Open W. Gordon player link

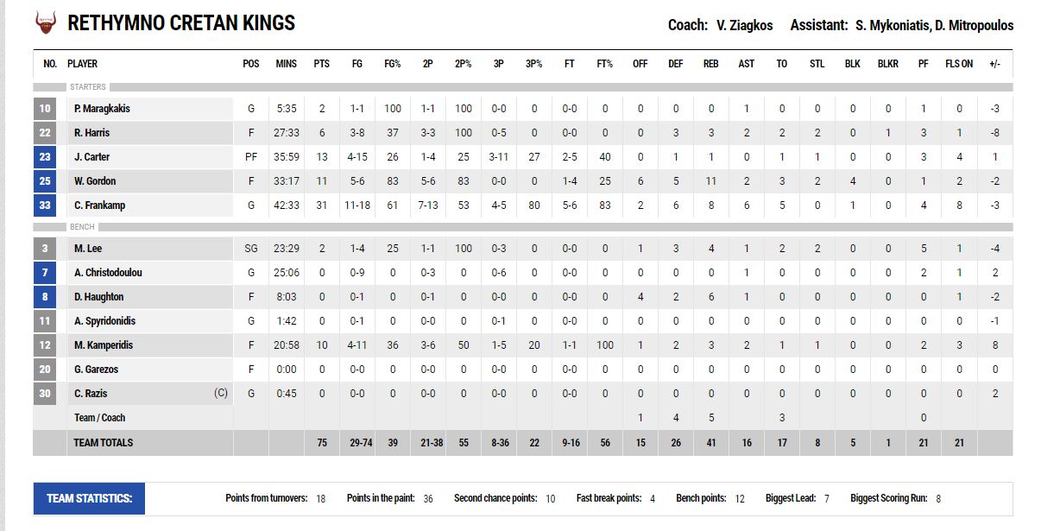pos(95,181)
